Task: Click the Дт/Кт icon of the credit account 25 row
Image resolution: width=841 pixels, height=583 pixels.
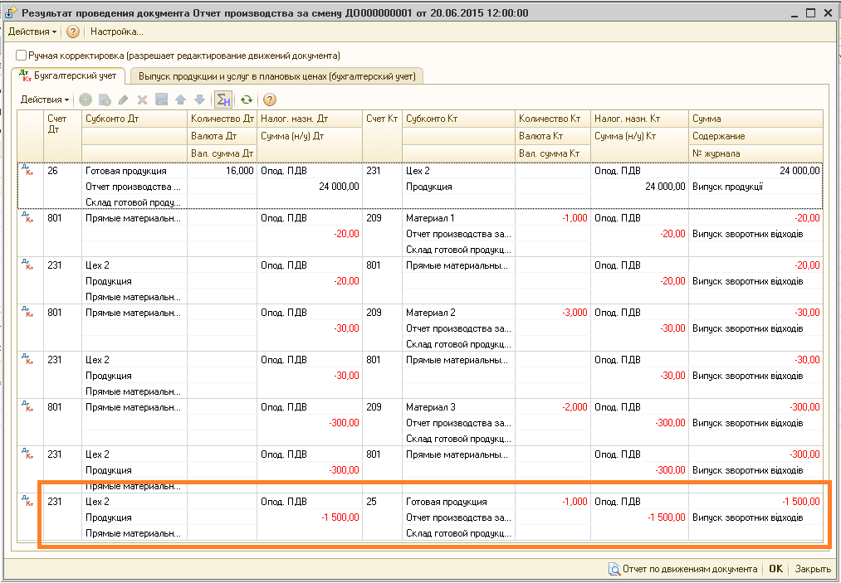Action: coord(27,500)
